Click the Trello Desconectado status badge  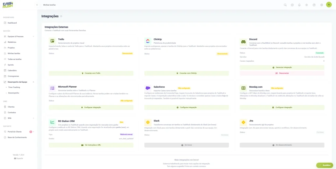click(x=127, y=53)
